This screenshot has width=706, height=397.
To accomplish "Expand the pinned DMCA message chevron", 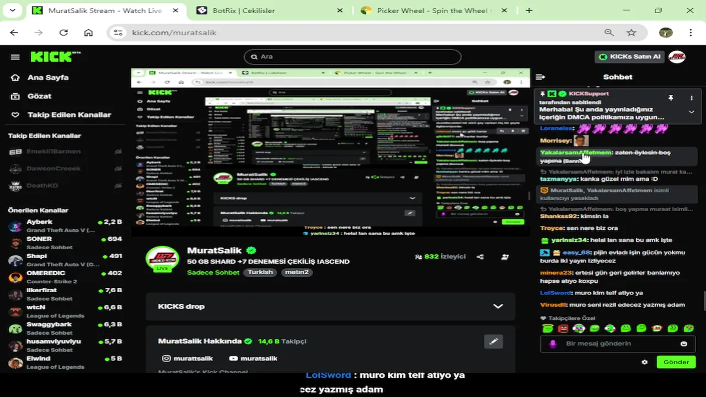I will coord(691,112).
